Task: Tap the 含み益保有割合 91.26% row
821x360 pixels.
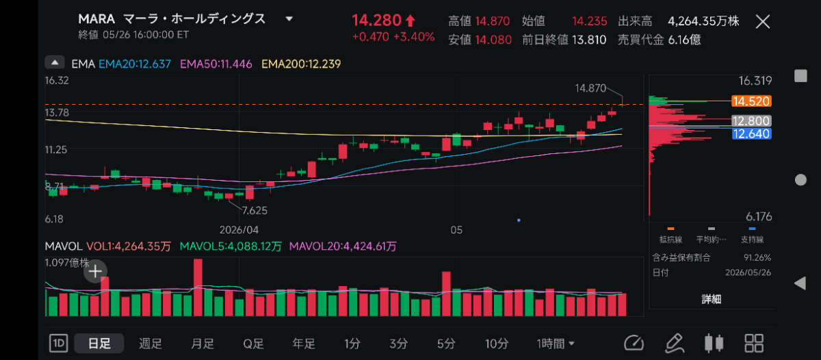Action: pyautogui.click(x=712, y=258)
